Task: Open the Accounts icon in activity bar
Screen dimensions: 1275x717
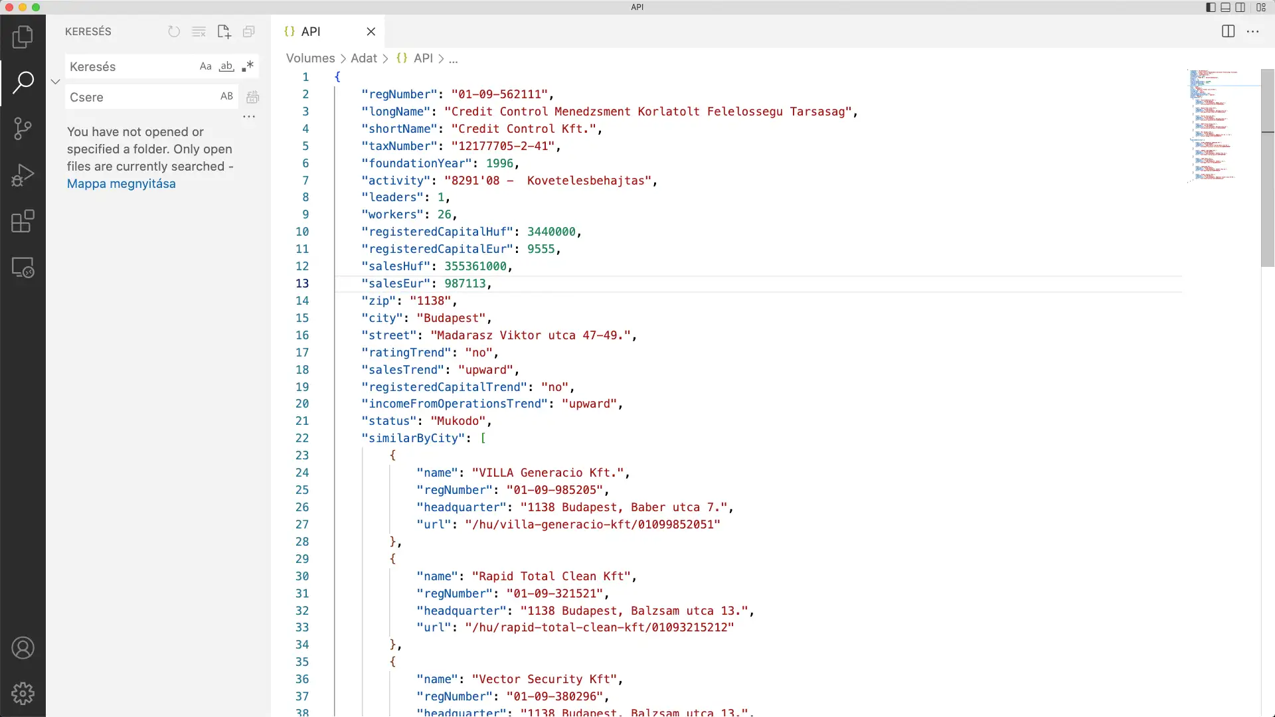Action: tap(23, 648)
